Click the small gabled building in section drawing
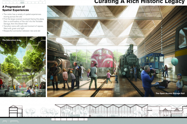The width and height of the screenshot is (187, 124). coord(16,111)
